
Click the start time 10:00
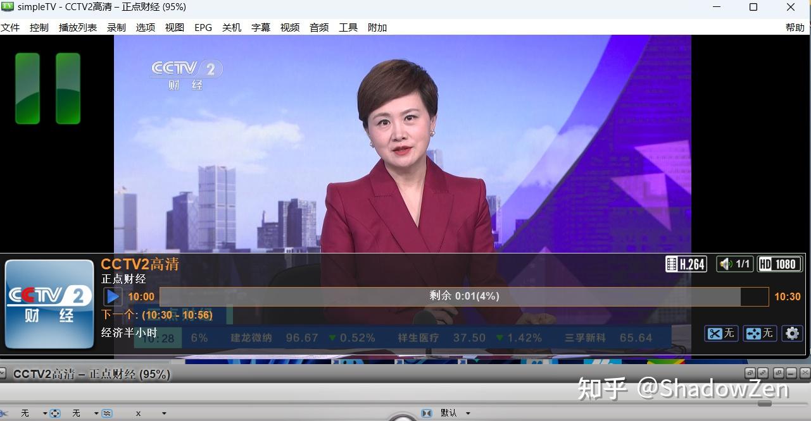(141, 296)
